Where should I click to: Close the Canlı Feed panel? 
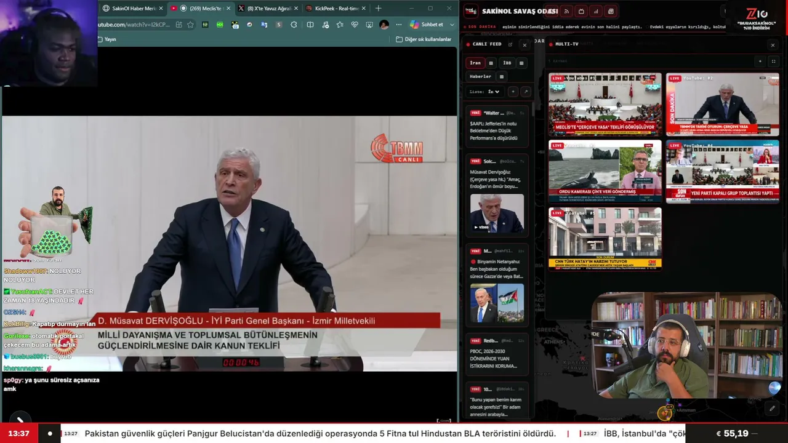tap(525, 44)
